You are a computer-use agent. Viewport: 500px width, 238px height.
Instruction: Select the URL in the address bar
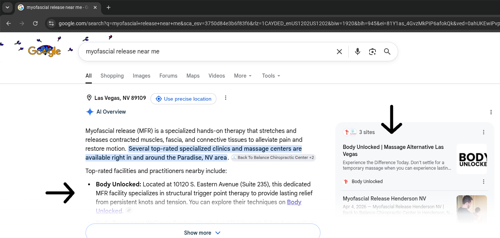(x=279, y=23)
